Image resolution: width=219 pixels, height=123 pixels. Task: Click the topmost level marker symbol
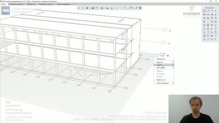(x=170, y=31)
